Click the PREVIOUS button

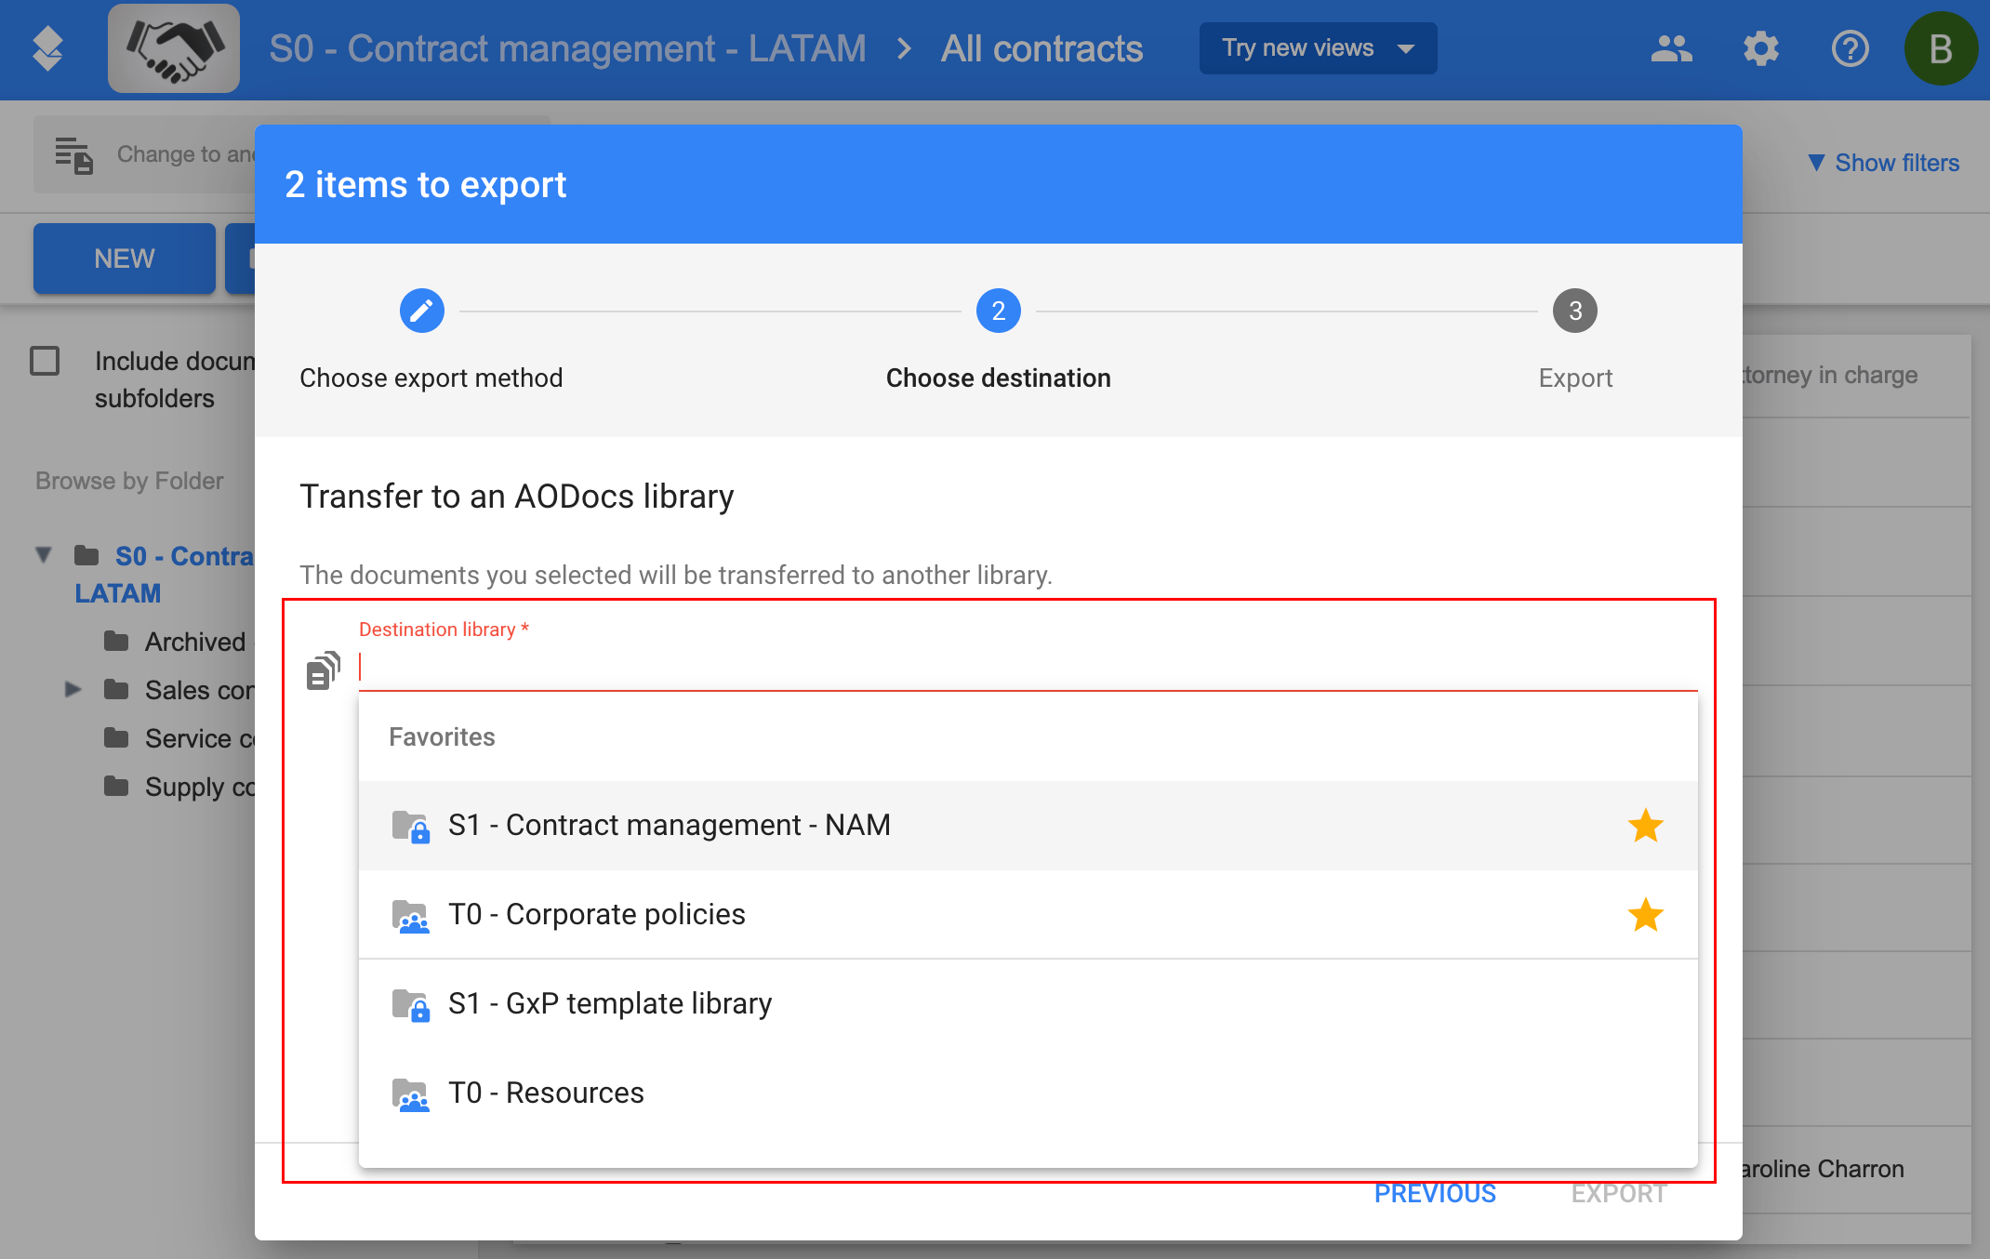[1435, 1194]
